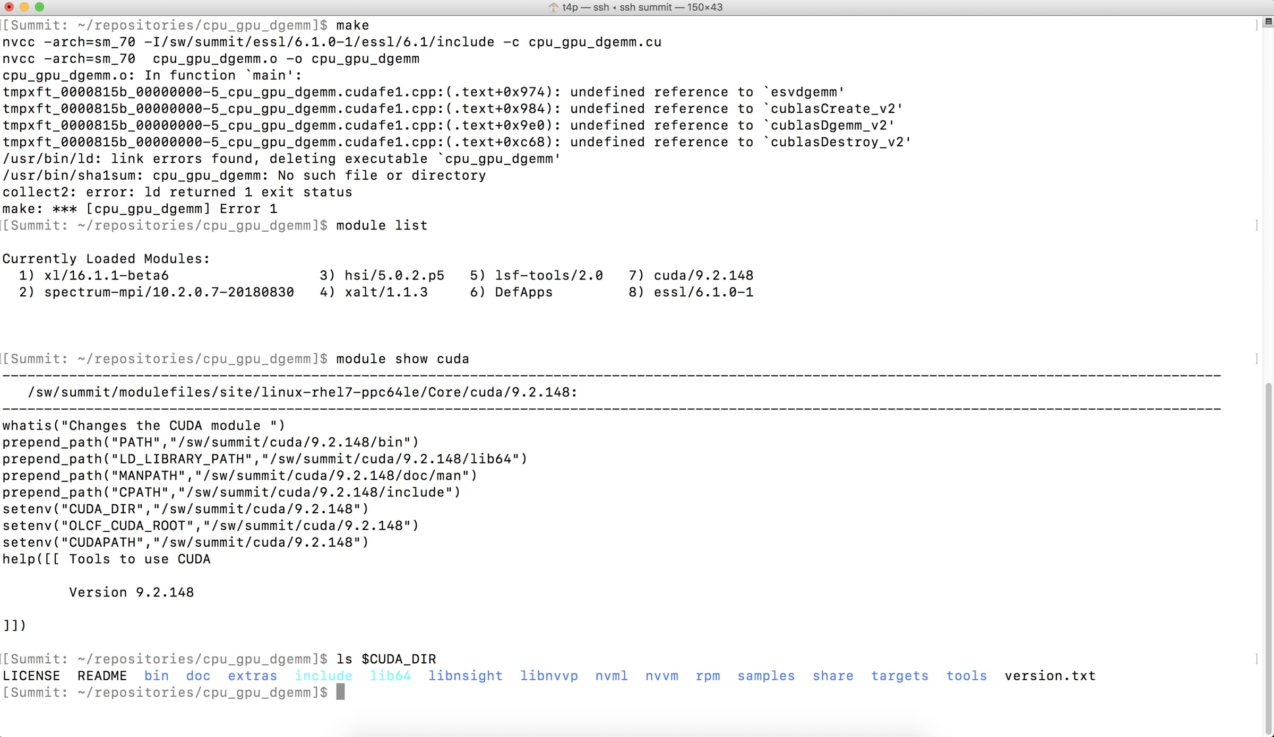Click 'version.txt' in the ls output
The height and width of the screenshot is (737, 1274).
coord(1049,676)
